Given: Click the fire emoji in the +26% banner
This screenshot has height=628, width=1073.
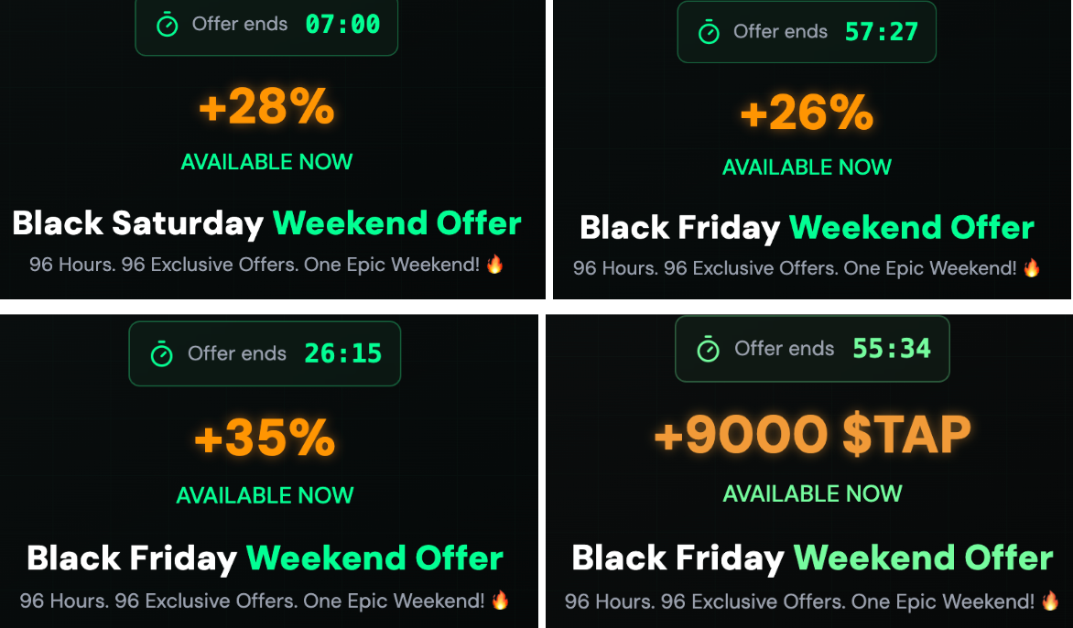Looking at the screenshot, I should 1032,268.
